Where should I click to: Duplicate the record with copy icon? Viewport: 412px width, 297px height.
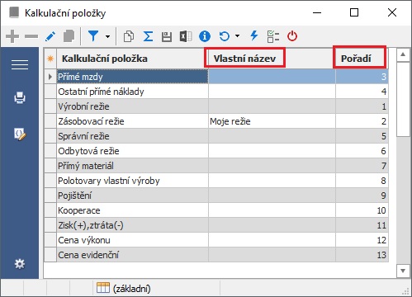[69, 36]
